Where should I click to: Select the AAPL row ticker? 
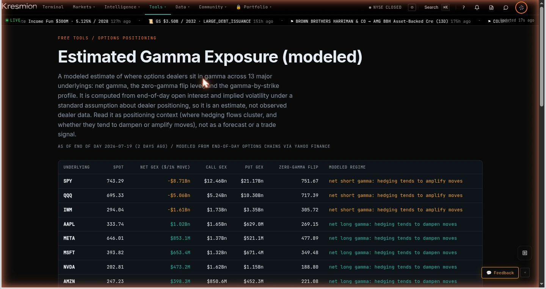[69, 224]
